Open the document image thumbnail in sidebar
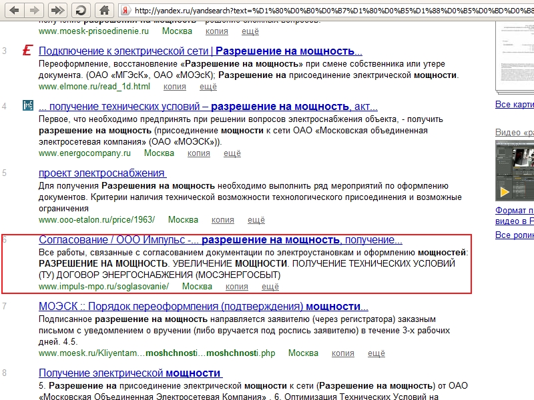 pos(515,57)
